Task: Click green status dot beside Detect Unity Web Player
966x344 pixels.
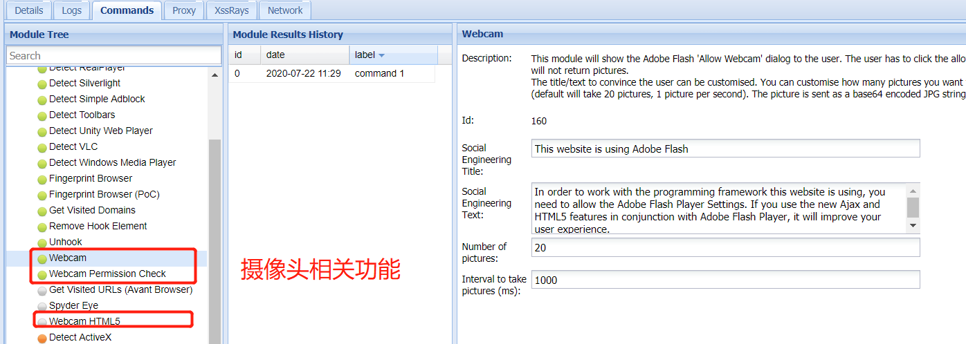Action: 42,131
